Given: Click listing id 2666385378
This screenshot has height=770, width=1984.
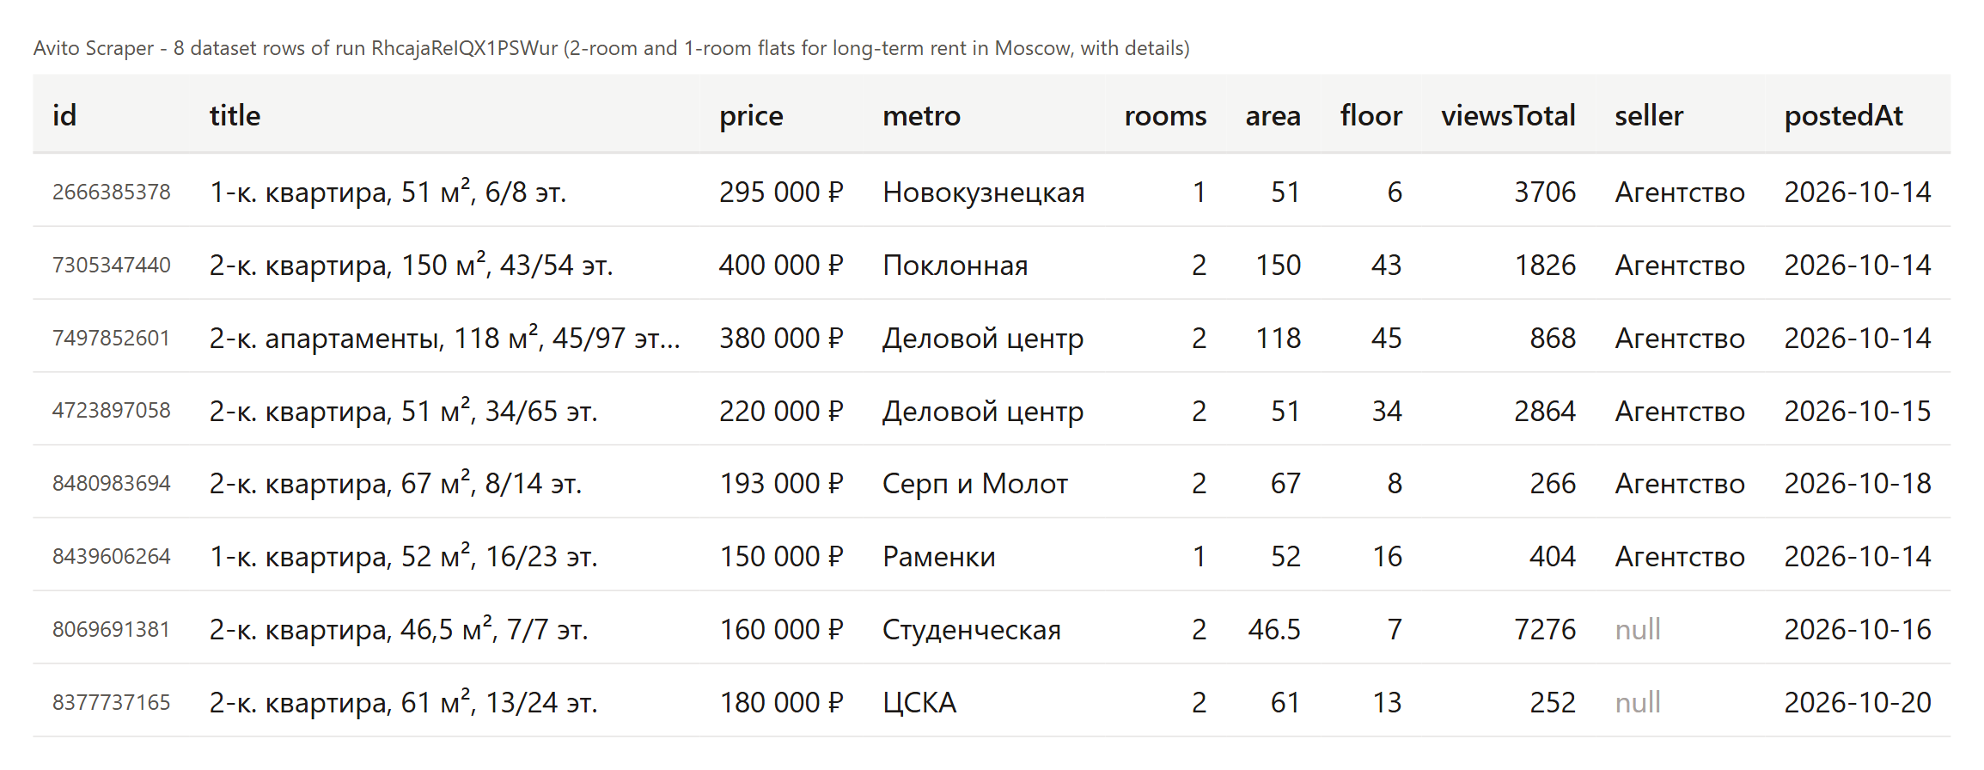Looking at the screenshot, I should click(x=112, y=192).
